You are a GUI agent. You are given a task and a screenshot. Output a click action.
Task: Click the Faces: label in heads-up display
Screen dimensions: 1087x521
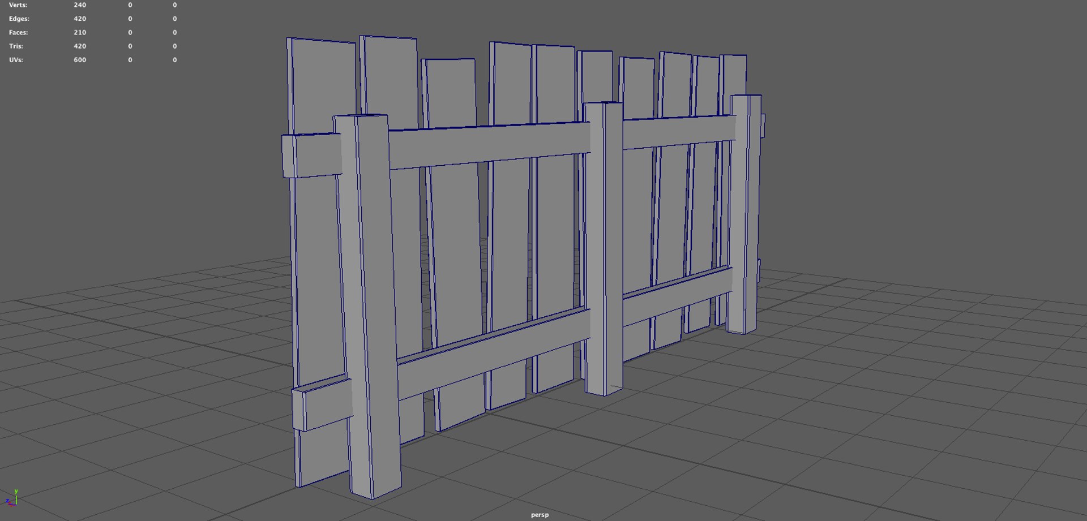(18, 32)
